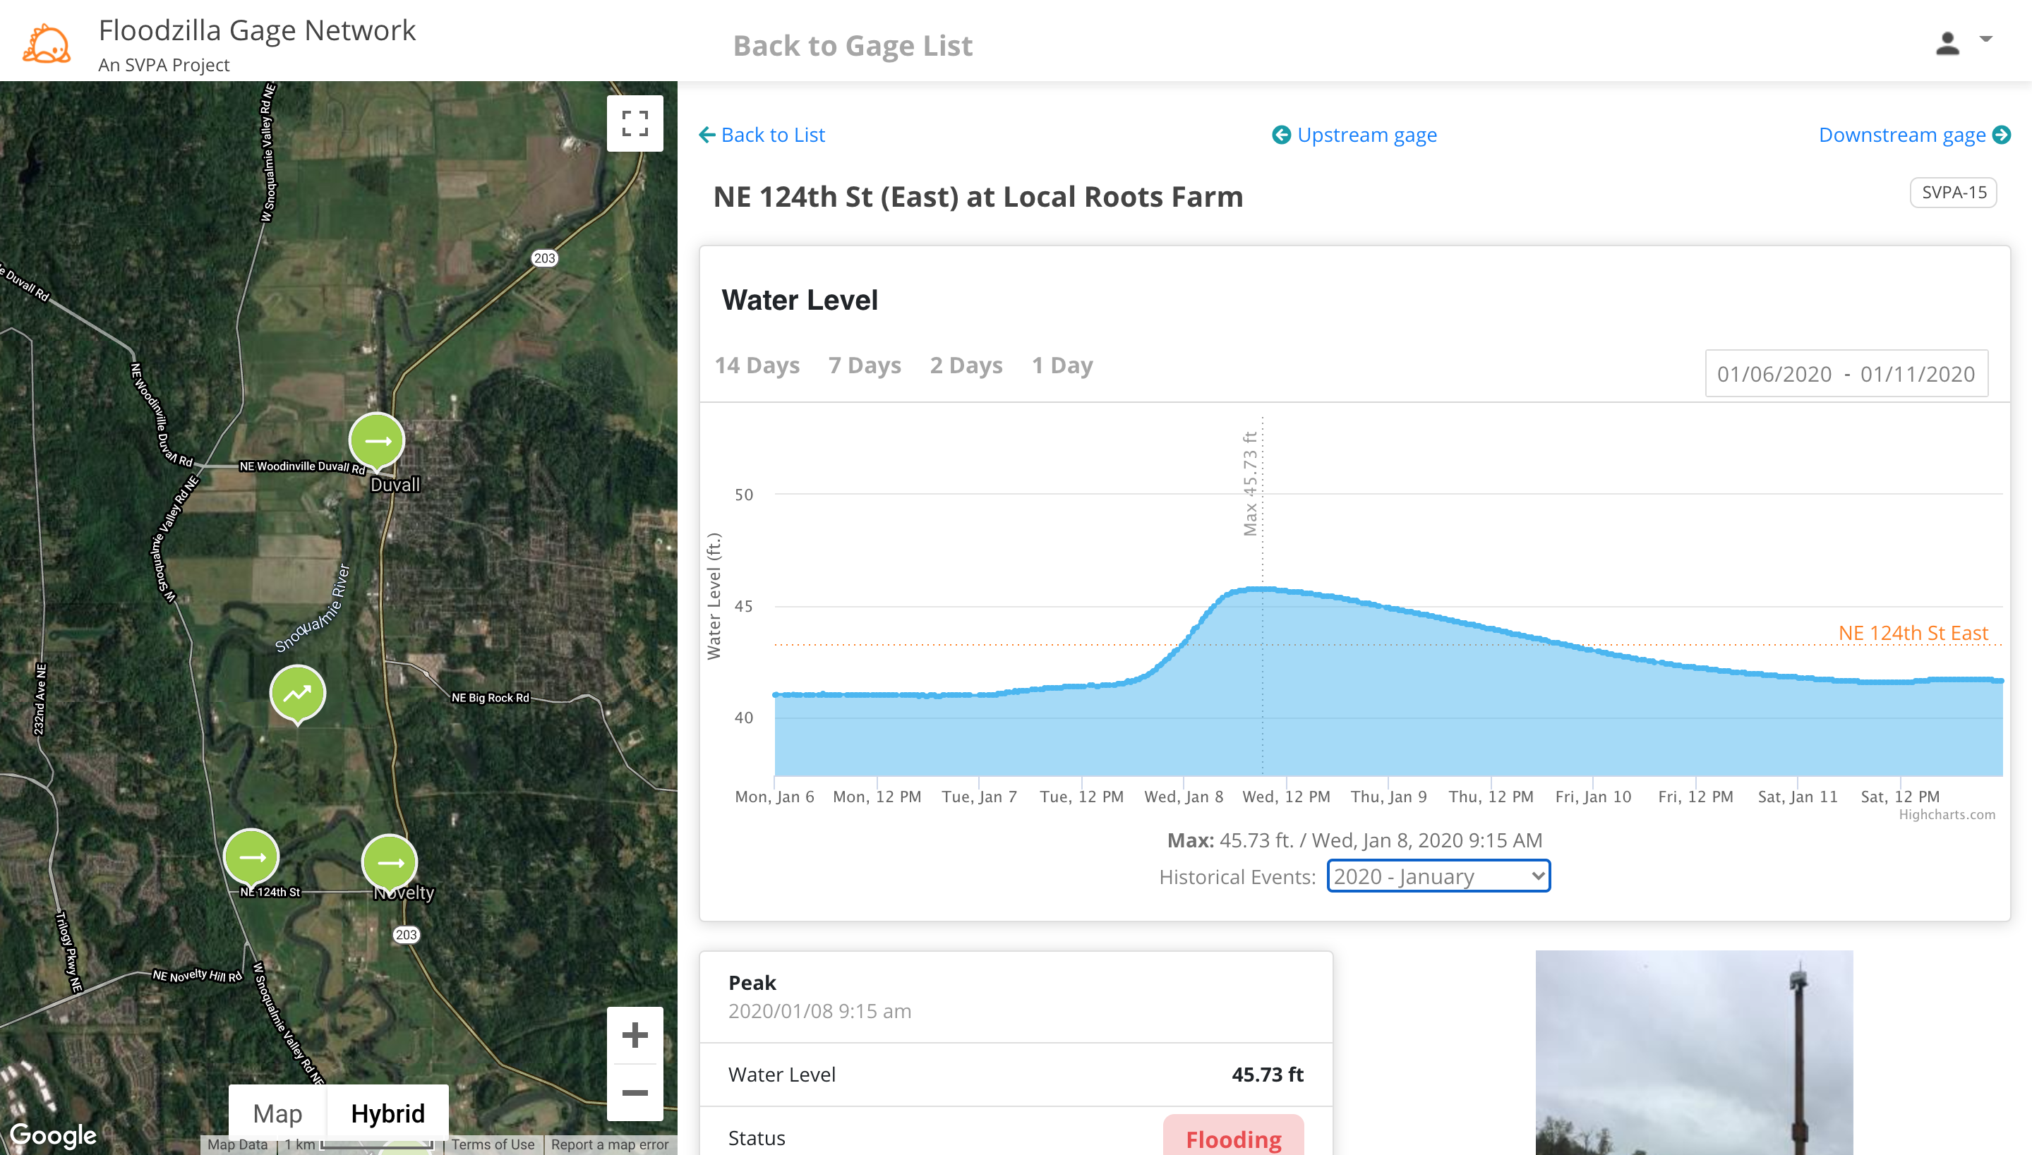
Task: Select the Duvall gage map marker
Action: click(x=378, y=442)
